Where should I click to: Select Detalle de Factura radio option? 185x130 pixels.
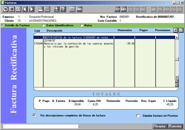[x=2, y=25]
